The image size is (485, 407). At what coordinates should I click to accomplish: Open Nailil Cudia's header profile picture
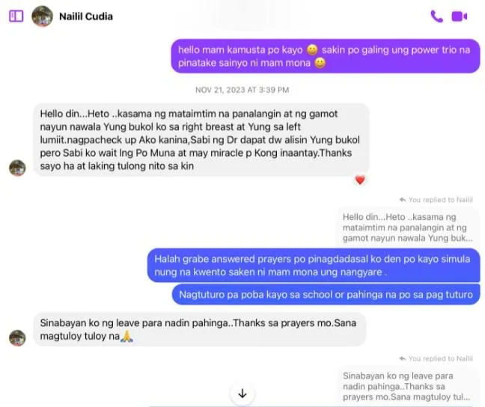[x=43, y=16]
